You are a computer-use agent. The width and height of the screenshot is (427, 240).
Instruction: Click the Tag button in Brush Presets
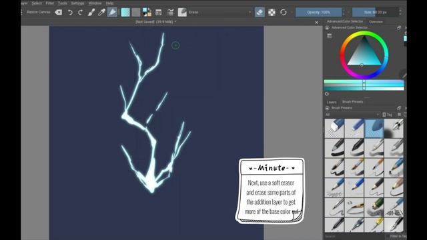tap(388, 115)
